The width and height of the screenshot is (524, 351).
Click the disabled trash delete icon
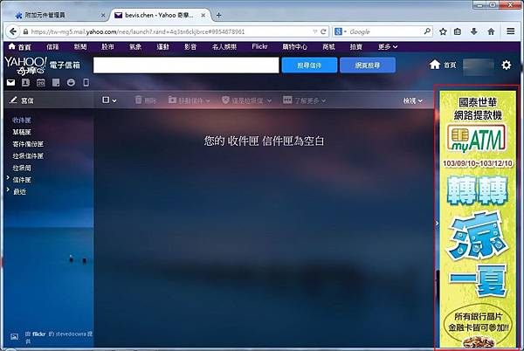(138, 100)
